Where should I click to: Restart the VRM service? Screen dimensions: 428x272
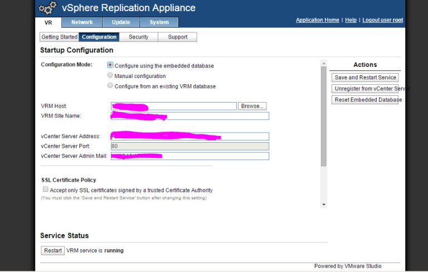53,250
